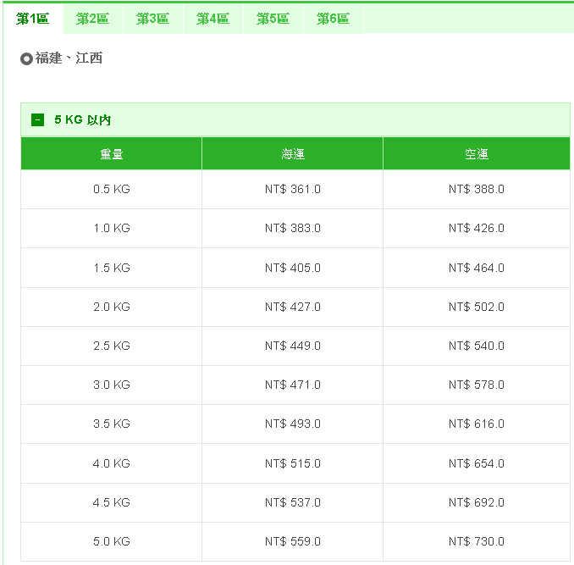Click the air freight price NT$ 730.0
Screen dimensions: 574x565
(x=477, y=541)
